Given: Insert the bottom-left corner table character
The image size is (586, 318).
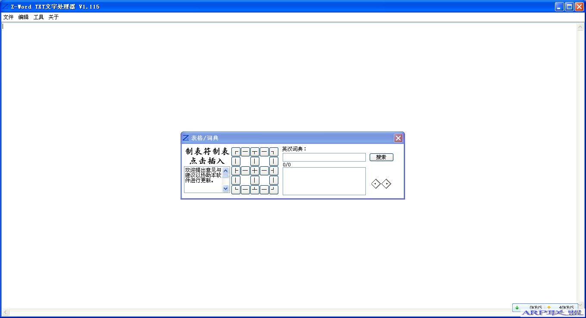Looking at the screenshot, I should (236, 189).
